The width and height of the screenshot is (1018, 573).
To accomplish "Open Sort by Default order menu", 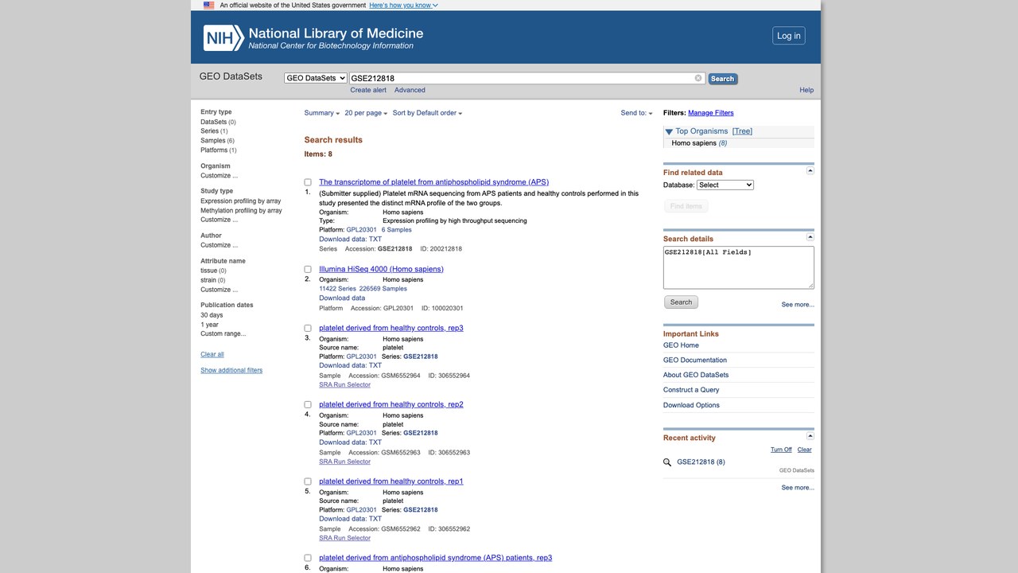I will [427, 113].
